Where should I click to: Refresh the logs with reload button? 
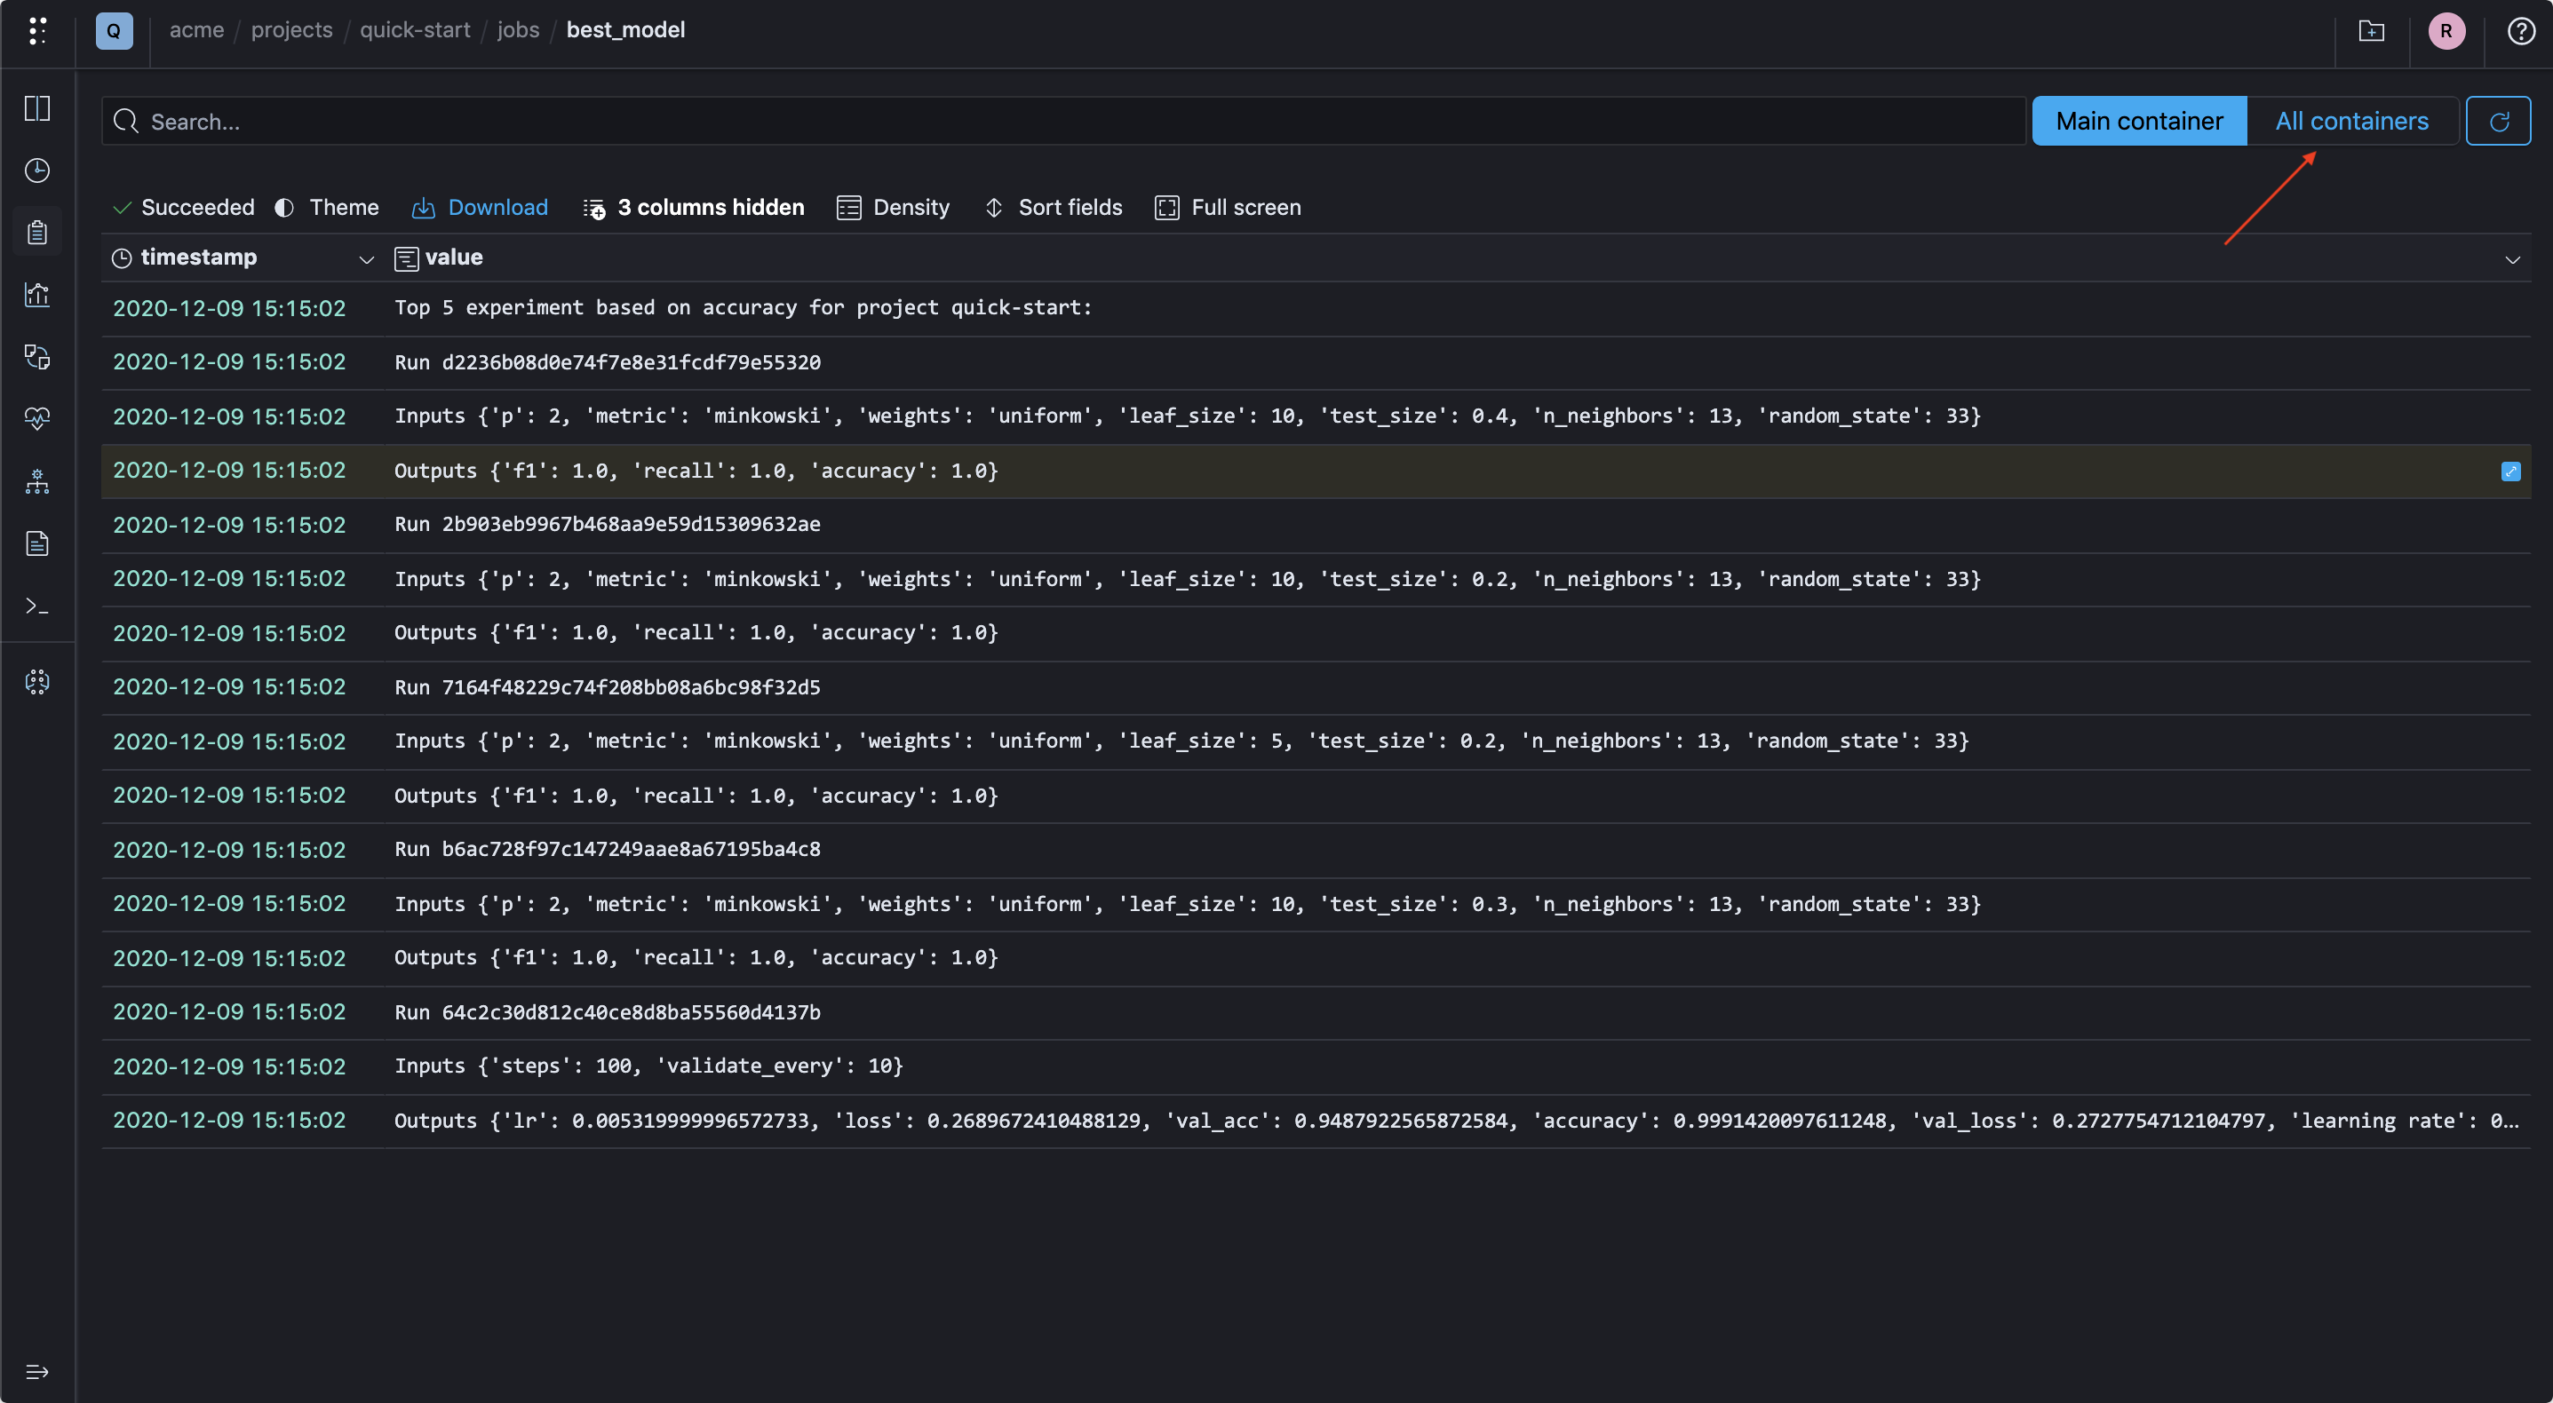2498,121
